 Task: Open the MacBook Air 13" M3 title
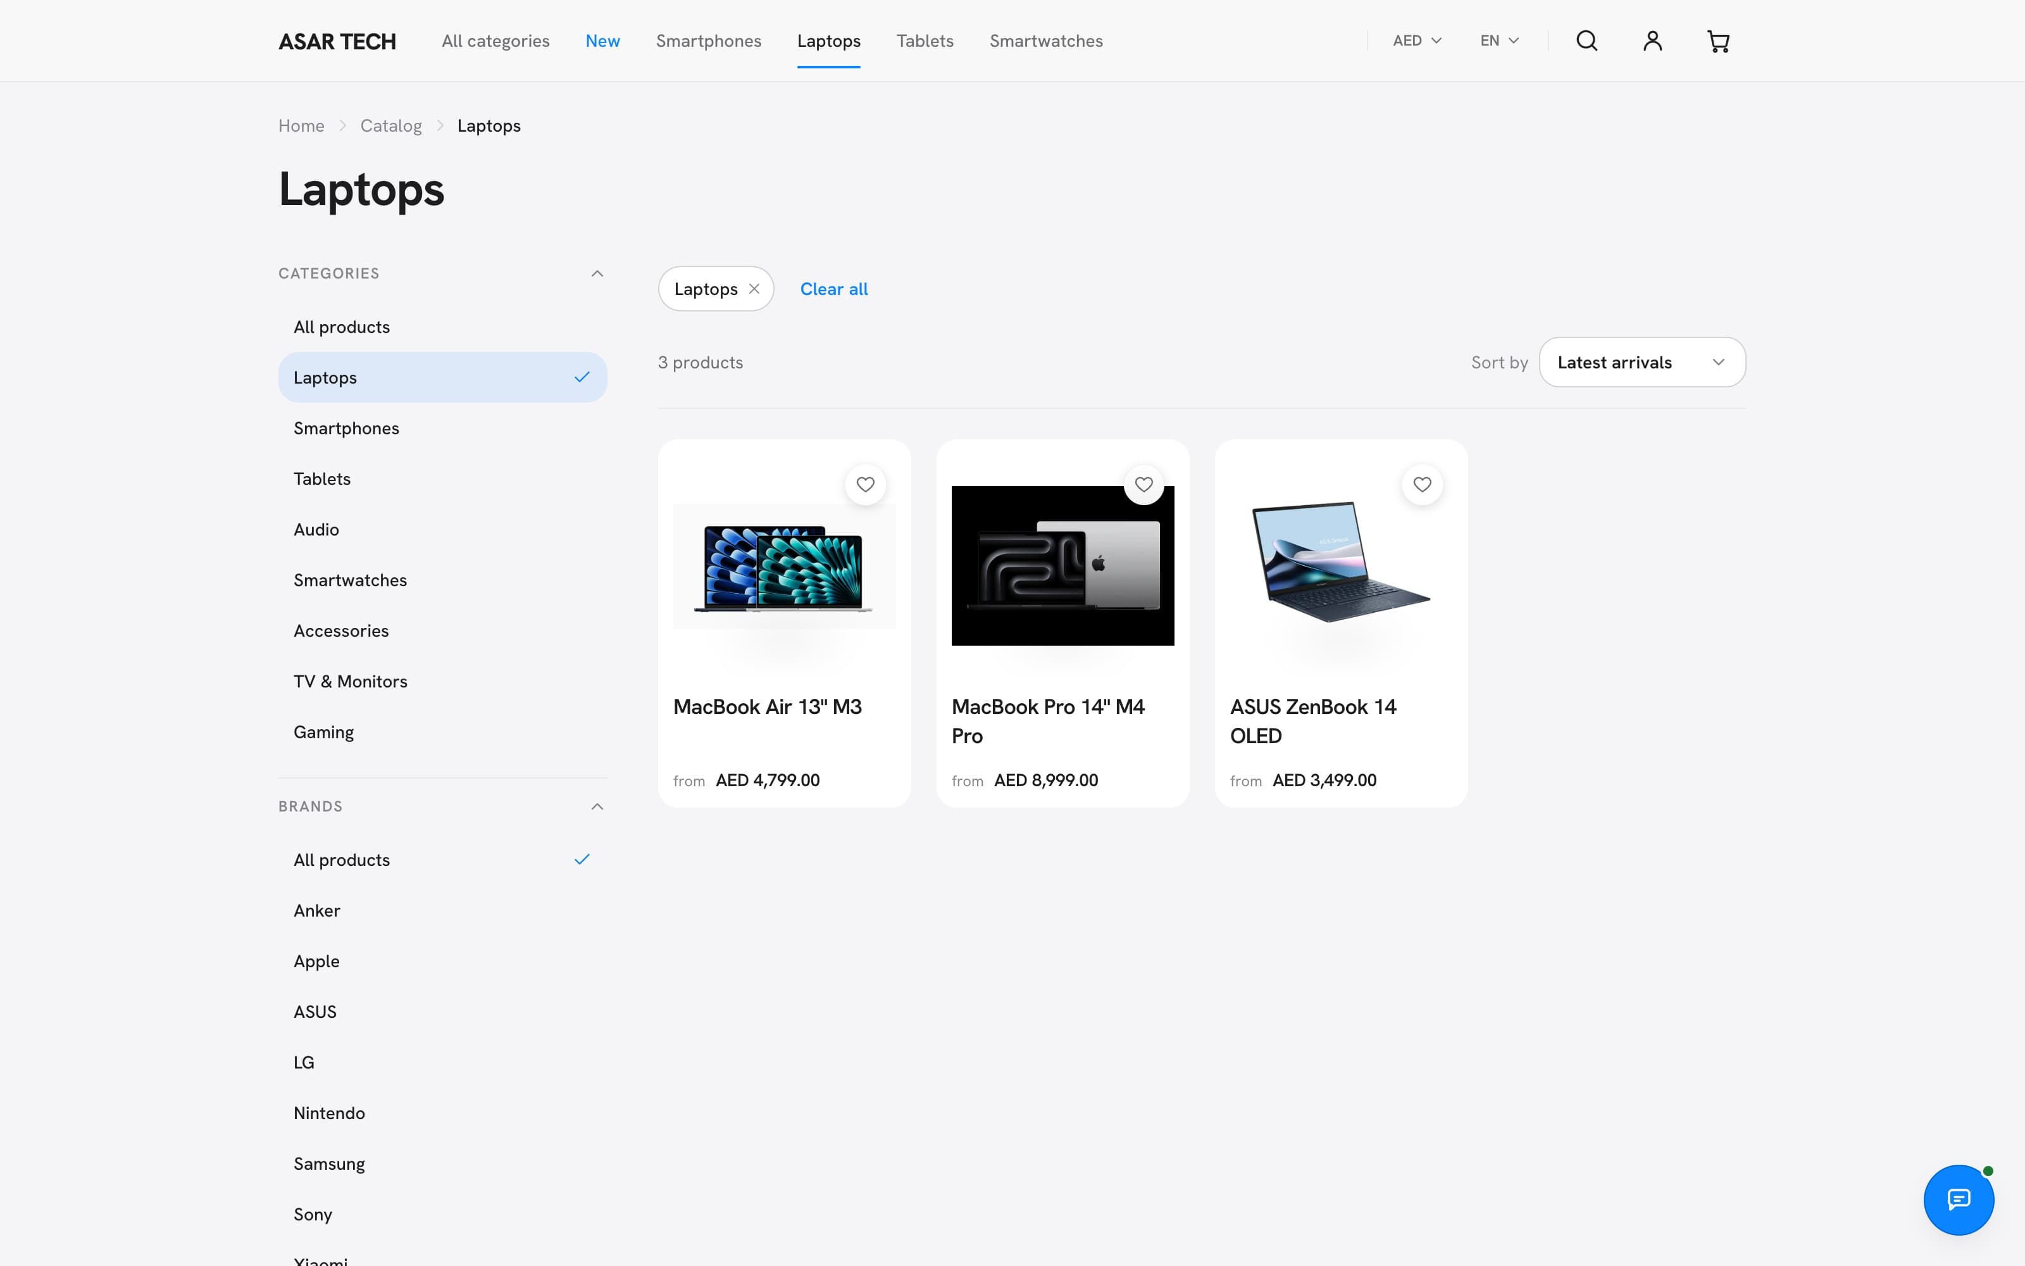tap(768, 706)
